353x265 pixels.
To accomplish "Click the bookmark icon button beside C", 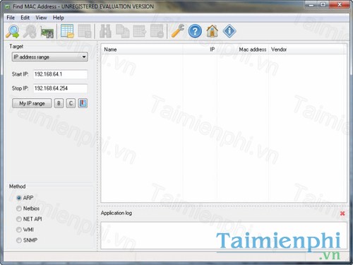I will [83, 103].
